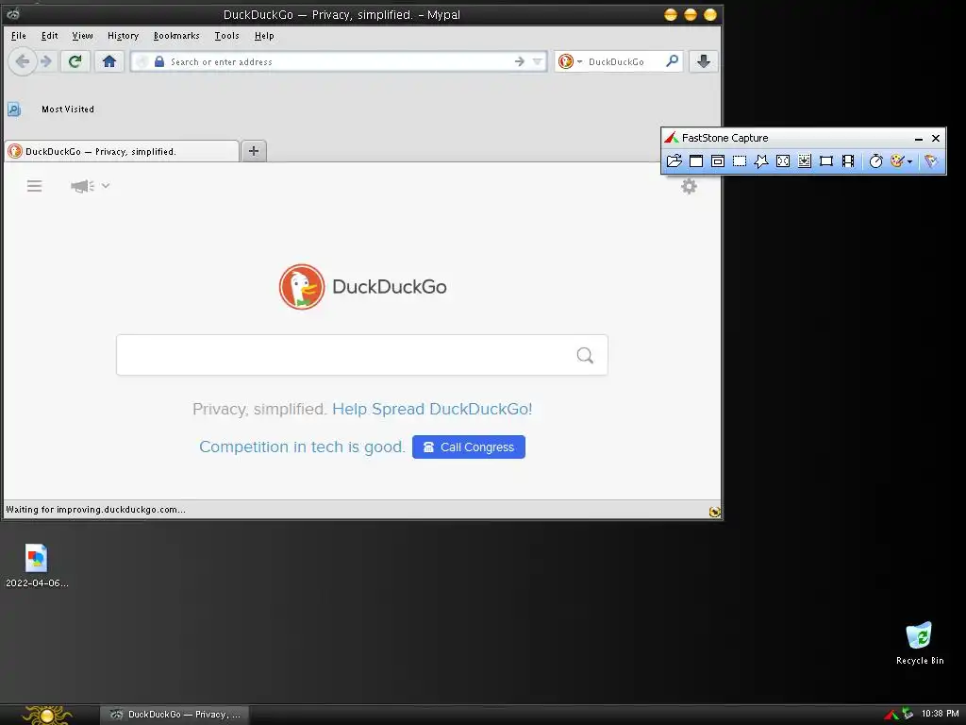The width and height of the screenshot is (966, 725).
Task: Open the Downloads arrow button
Action: pos(704,61)
